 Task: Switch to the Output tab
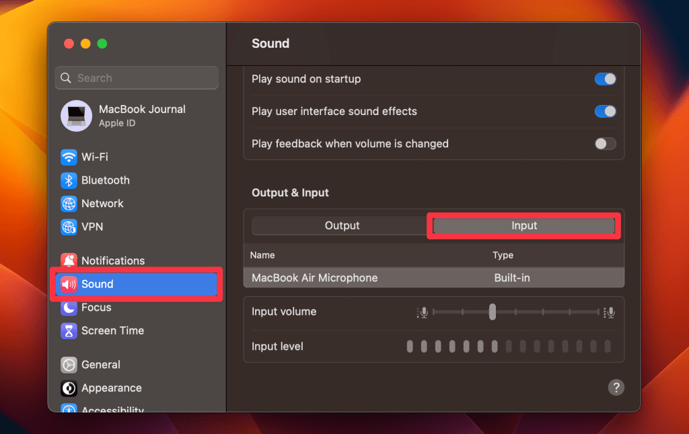(x=342, y=226)
